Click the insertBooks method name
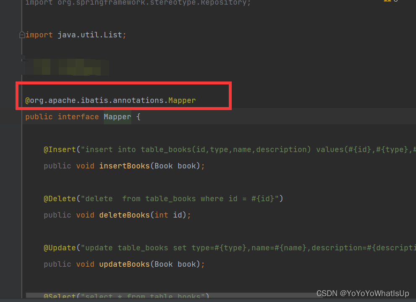This screenshot has height=302, width=416. (124, 166)
